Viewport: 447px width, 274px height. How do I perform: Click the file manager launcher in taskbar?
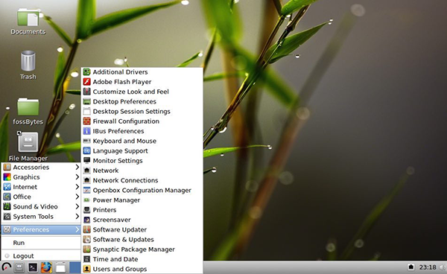tap(19, 267)
